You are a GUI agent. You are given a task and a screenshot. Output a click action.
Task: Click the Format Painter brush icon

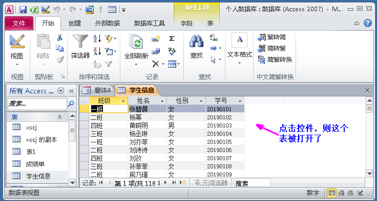click(x=59, y=59)
